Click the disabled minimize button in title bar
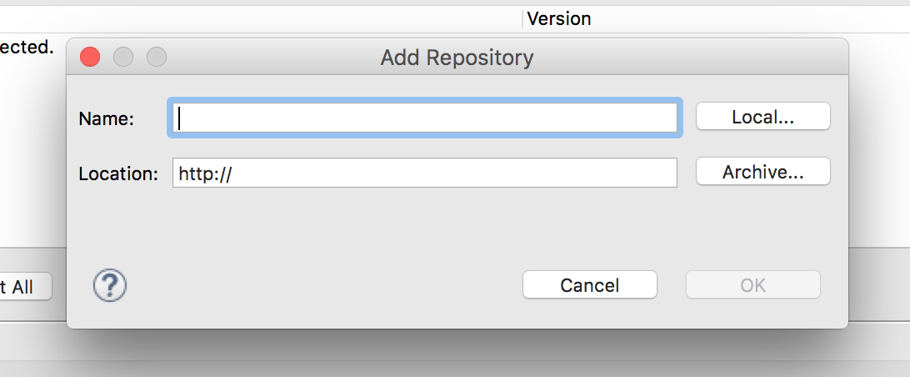 point(123,57)
